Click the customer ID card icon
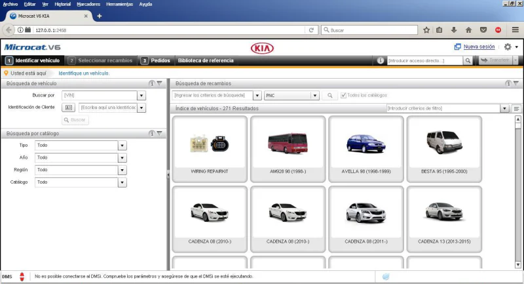The width and height of the screenshot is (524, 284). (70, 108)
